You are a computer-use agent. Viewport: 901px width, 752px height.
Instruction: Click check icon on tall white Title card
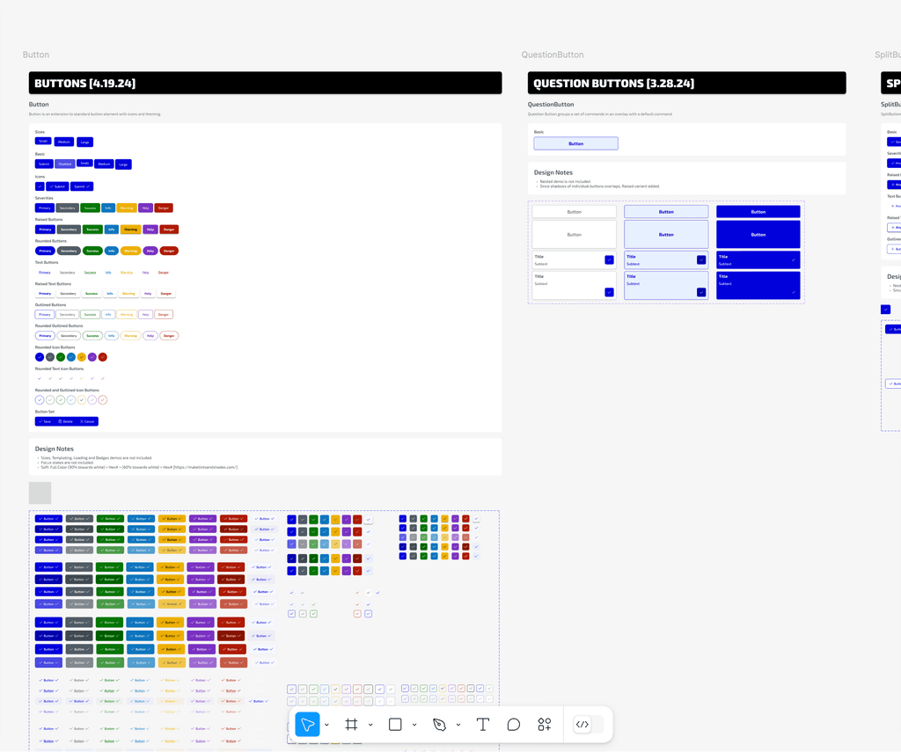609,292
